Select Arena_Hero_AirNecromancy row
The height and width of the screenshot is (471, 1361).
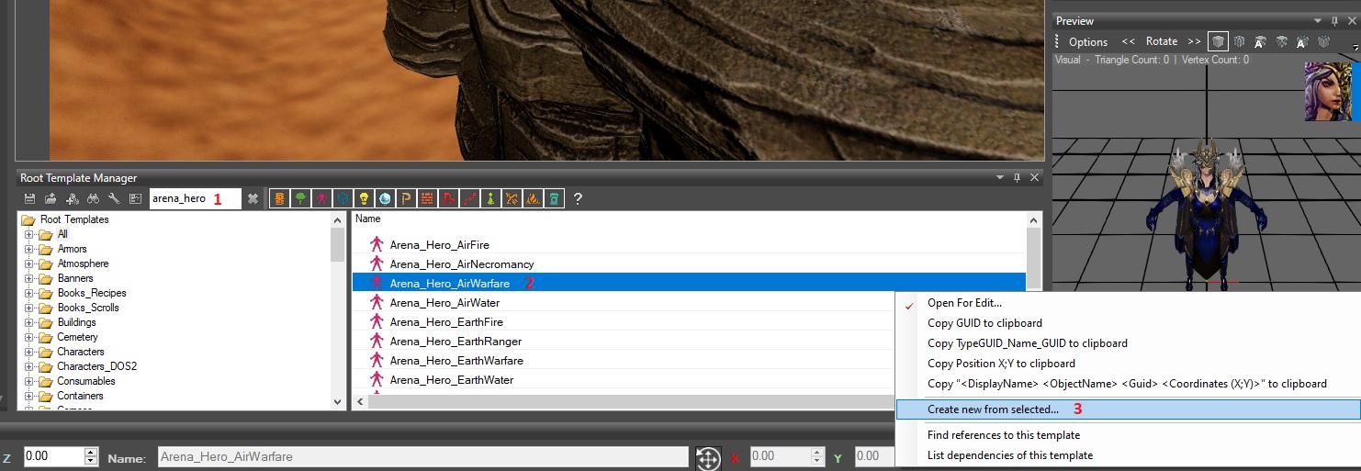point(689,264)
